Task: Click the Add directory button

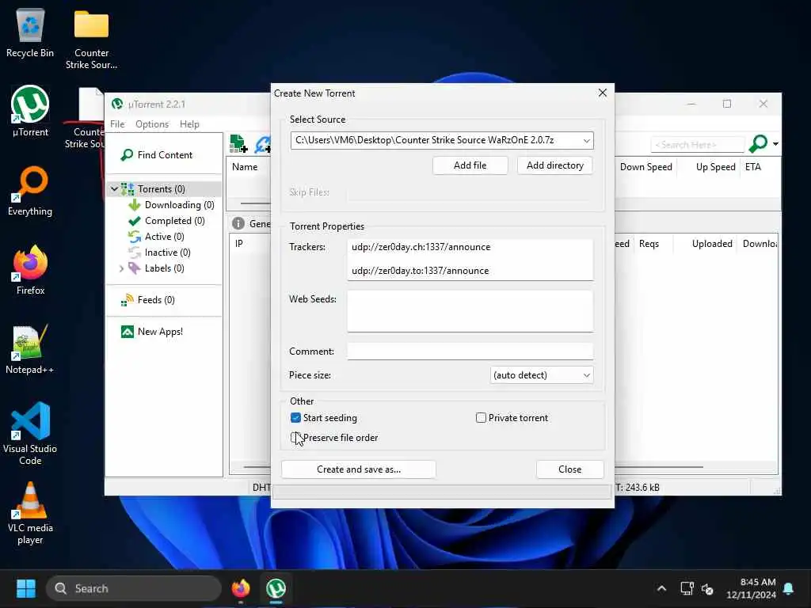Action: tap(555, 165)
